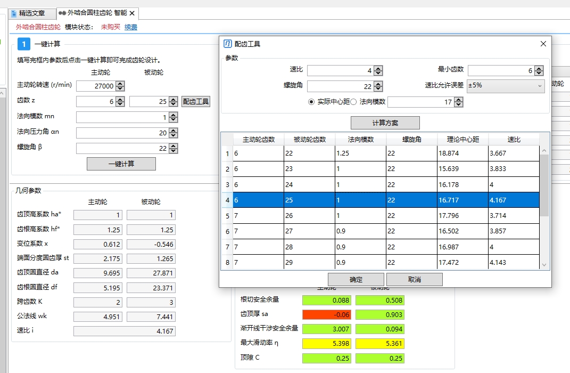Click the 配齿工具 button
570x373 pixels.
(195, 102)
